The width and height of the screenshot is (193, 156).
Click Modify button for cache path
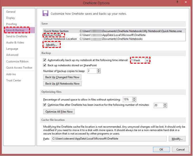pyautogui.click(x=177, y=139)
